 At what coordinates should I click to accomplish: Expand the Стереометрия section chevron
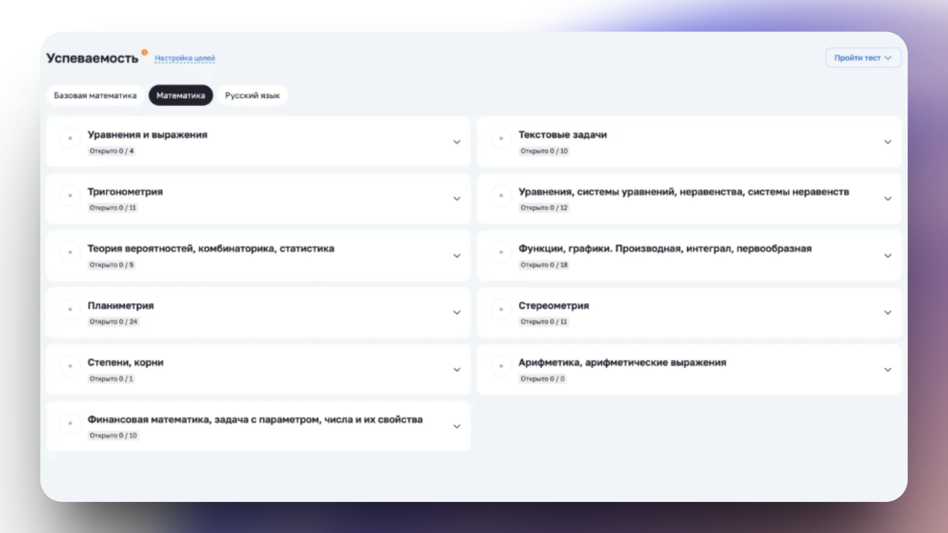tap(888, 313)
